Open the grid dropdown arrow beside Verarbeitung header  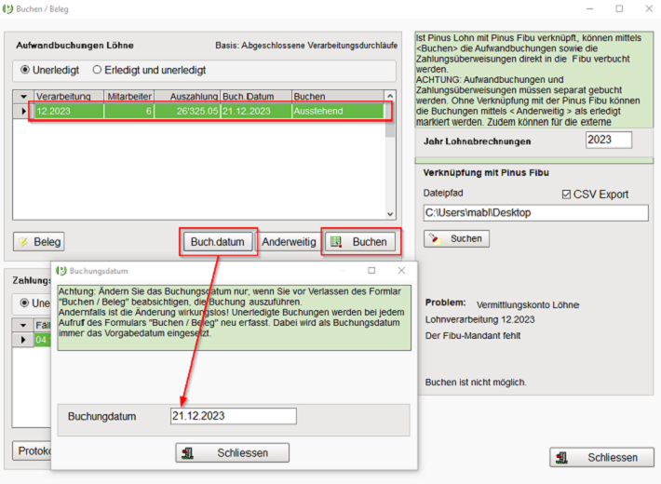coord(23,97)
